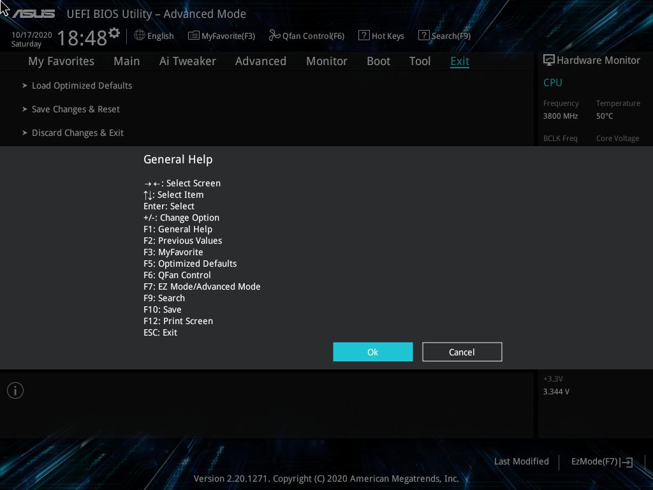Select the Exit tab

460,61
